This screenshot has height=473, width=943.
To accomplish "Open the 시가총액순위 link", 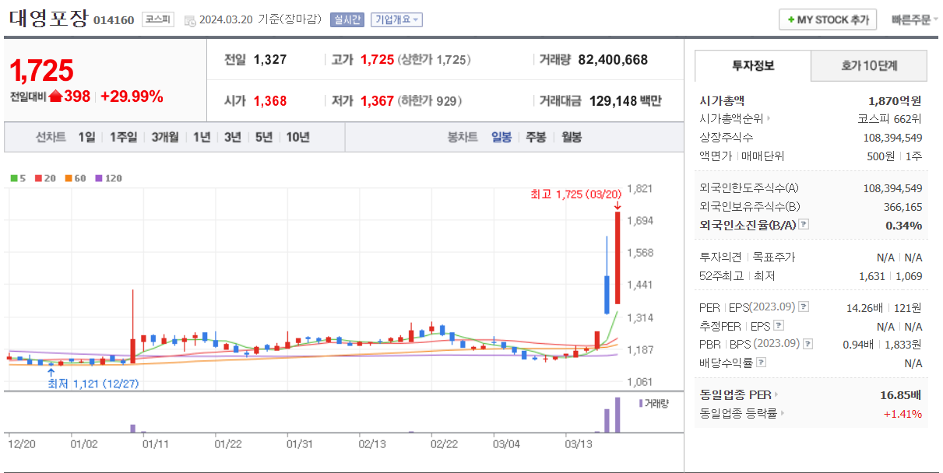I will (x=735, y=119).
